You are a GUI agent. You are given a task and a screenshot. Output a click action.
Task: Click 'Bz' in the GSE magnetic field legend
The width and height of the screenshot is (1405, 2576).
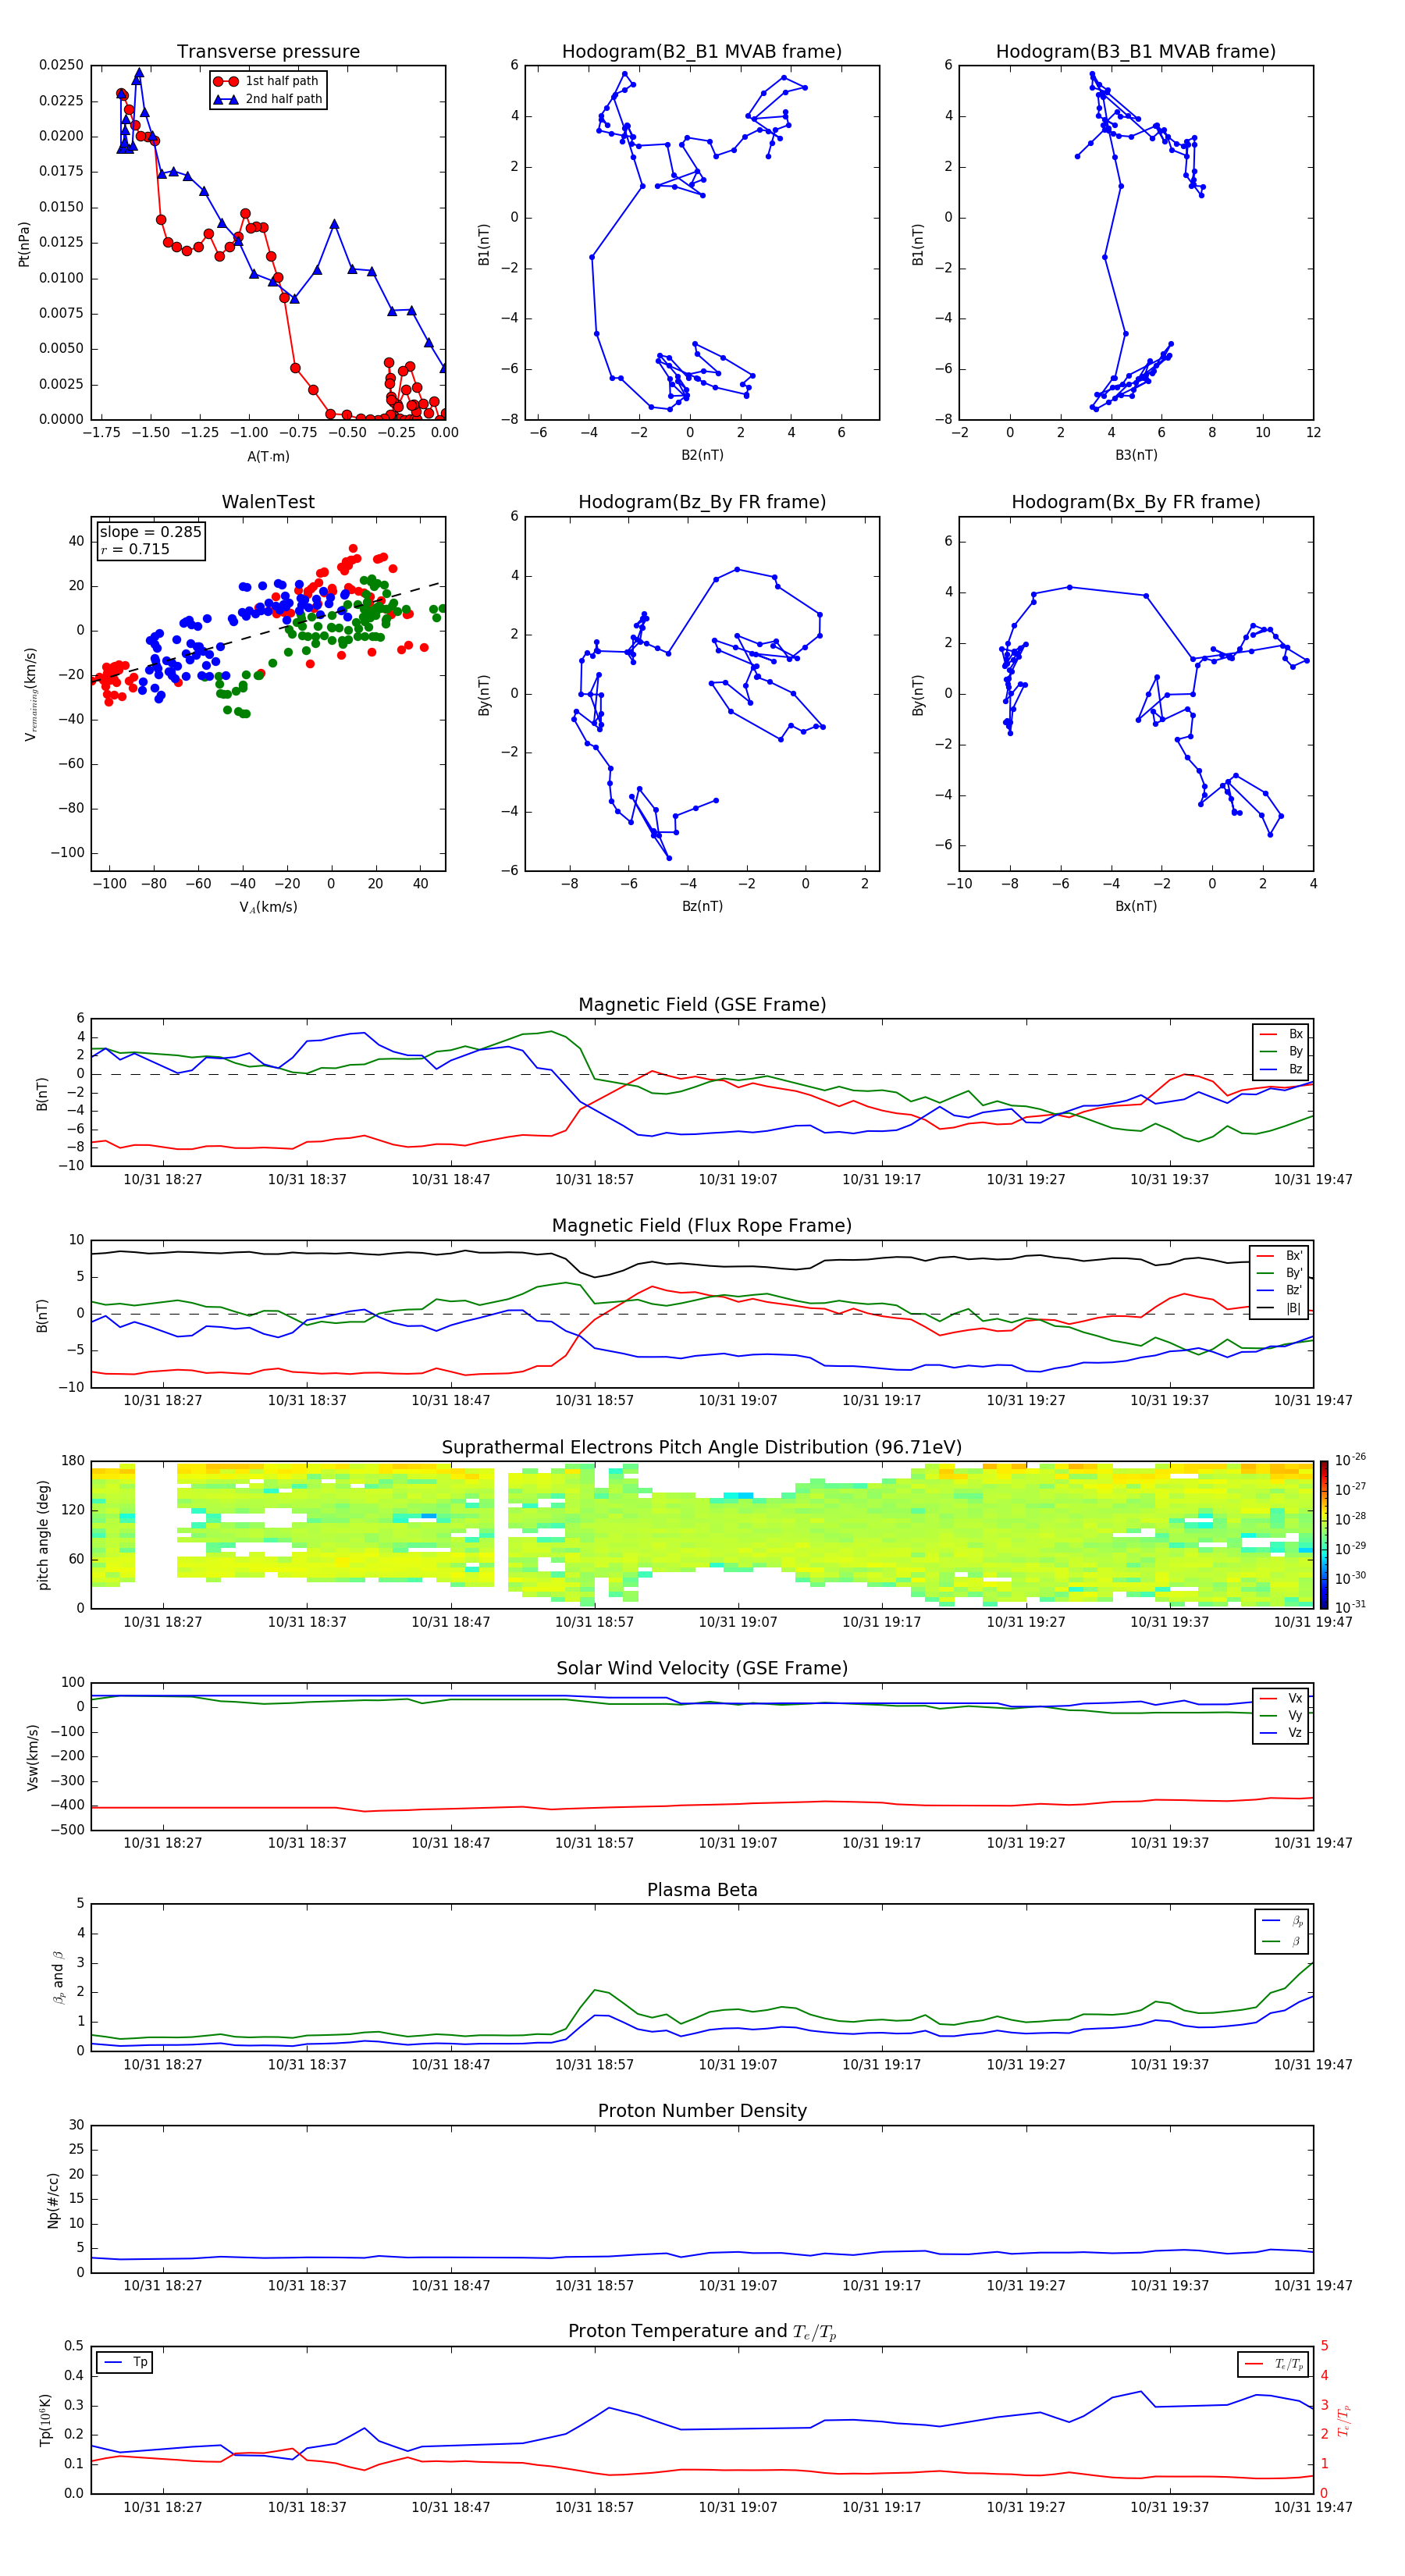pos(1295,1069)
